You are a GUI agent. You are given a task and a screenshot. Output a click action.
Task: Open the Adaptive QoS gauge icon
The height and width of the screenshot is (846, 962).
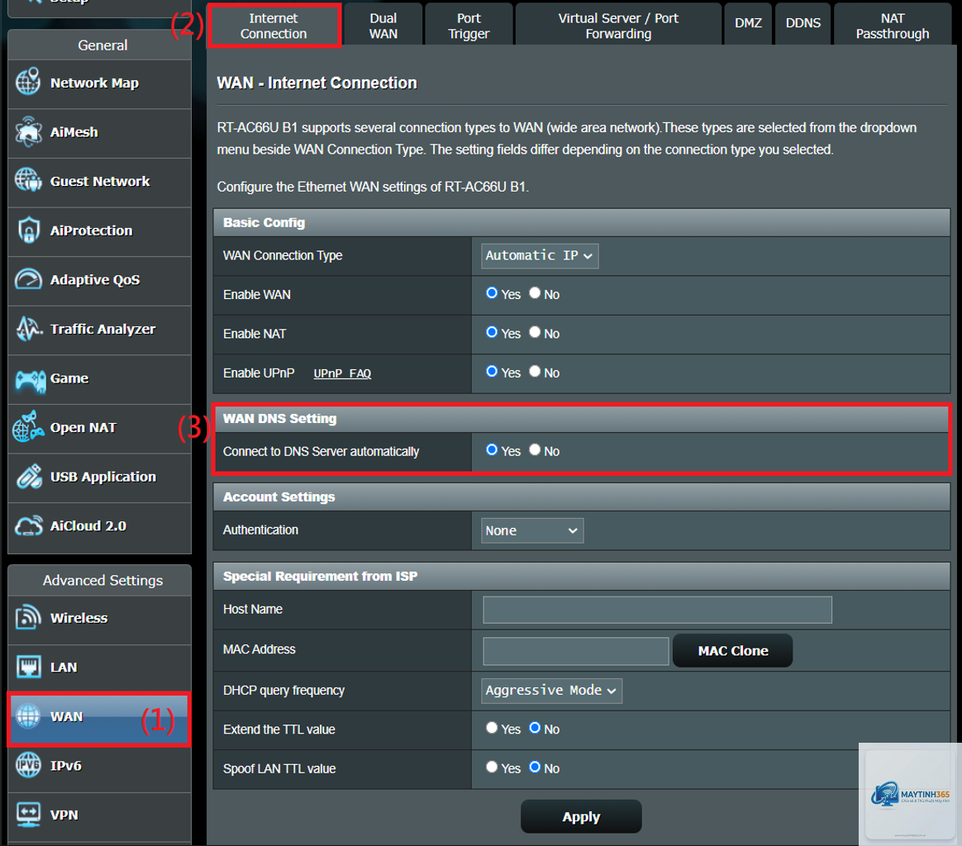coord(28,279)
